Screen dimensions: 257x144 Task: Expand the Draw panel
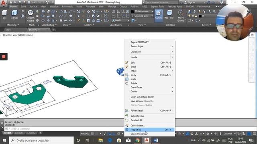[67, 25]
